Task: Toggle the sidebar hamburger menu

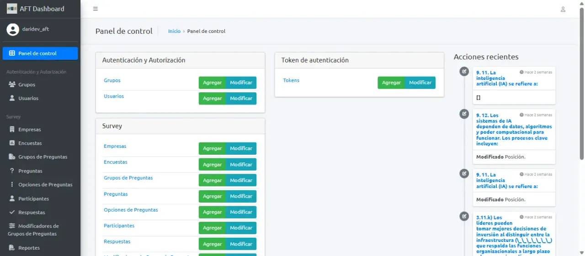Action: tap(95, 9)
